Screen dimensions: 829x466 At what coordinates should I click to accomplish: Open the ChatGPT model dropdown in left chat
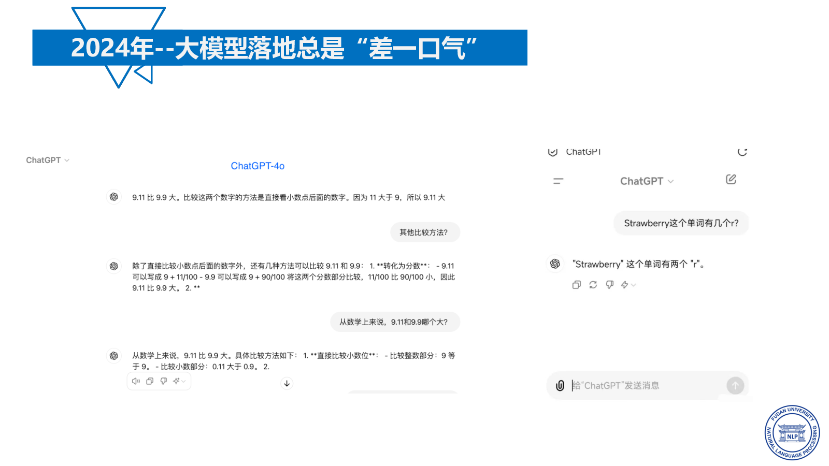click(48, 160)
